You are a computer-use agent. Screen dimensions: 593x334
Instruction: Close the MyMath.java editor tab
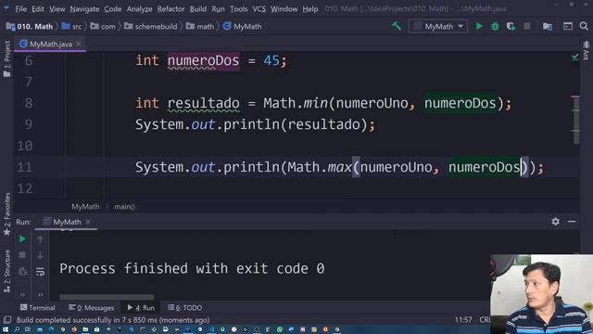click(x=79, y=44)
